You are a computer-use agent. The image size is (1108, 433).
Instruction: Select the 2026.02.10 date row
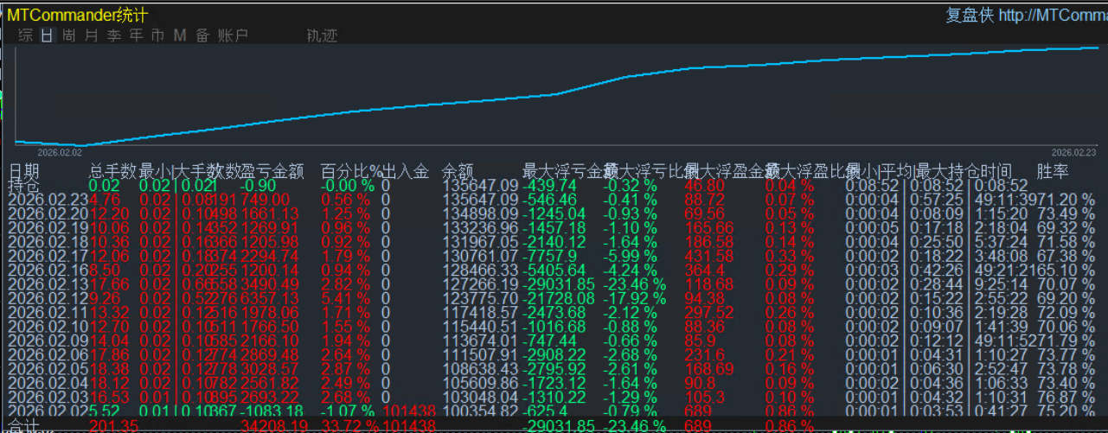(48, 326)
